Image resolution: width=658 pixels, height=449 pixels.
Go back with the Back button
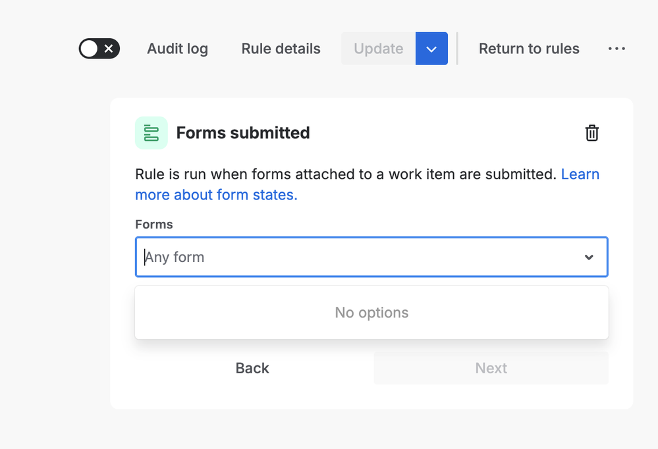(252, 368)
